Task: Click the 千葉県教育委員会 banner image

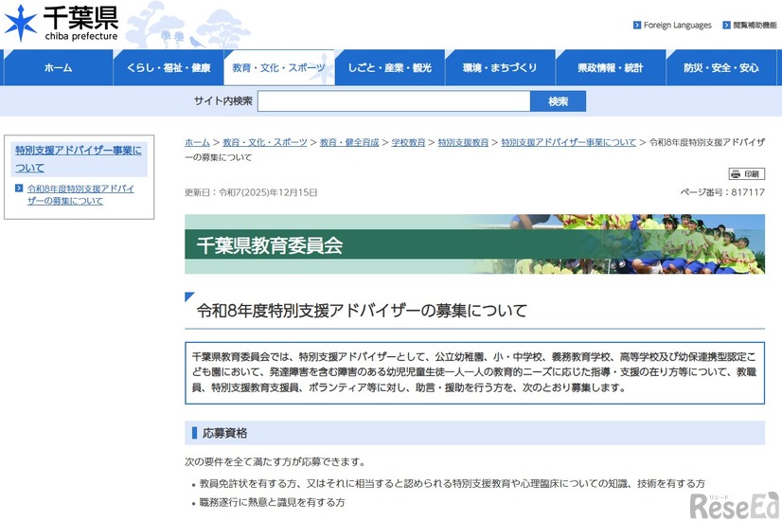Action: (474, 244)
